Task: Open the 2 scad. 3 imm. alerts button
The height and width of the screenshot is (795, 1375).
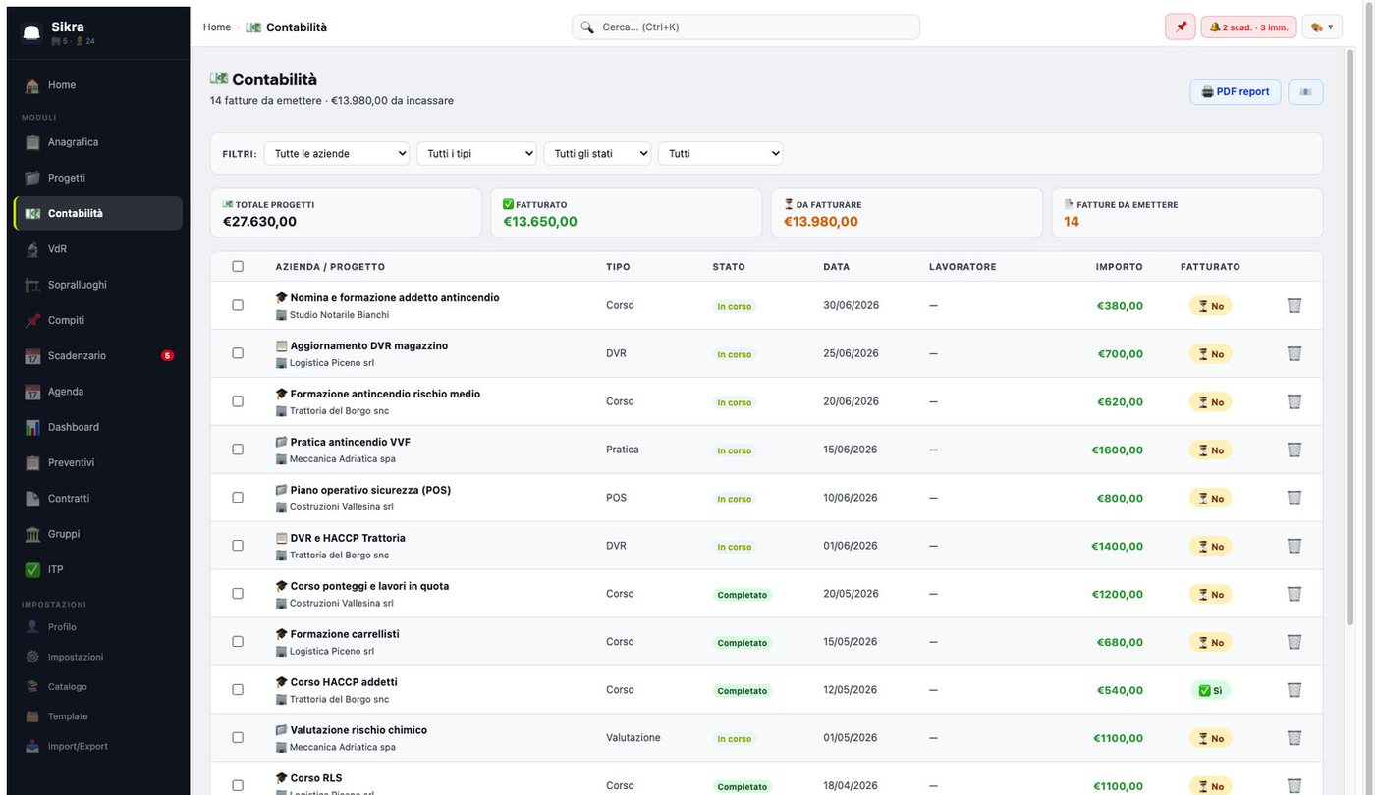Action: coord(1248,26)
